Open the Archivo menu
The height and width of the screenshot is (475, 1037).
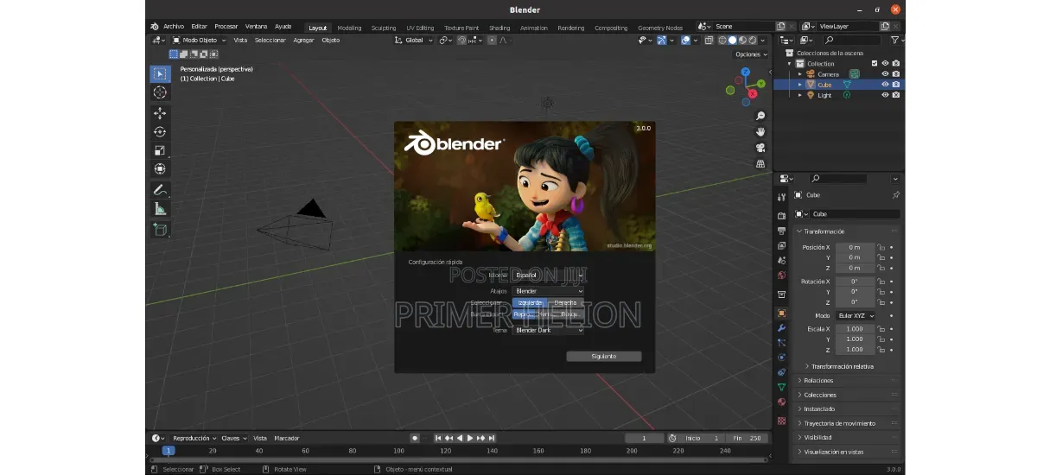pyautogui.click(x=174, y=27)
